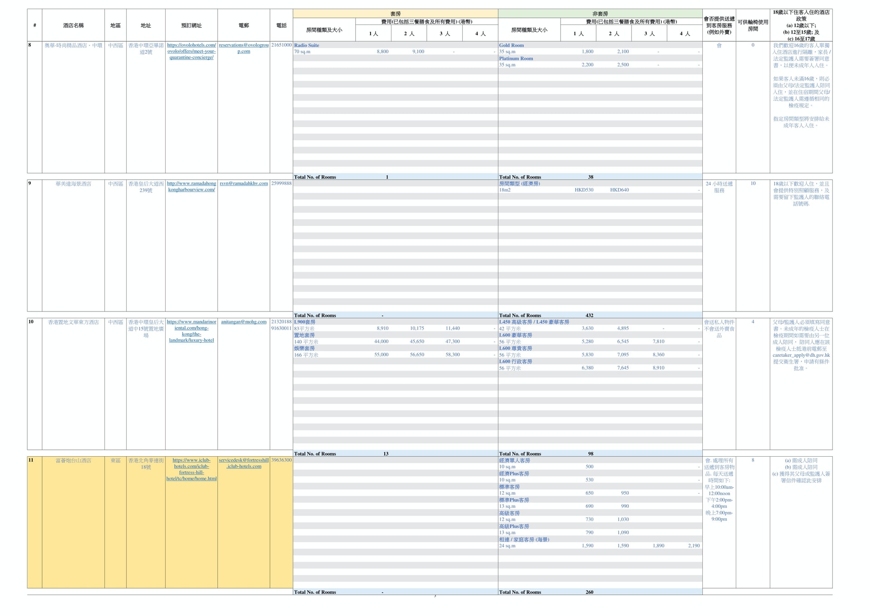The width and height of the screenshot is (871, 616).
Task: Open the iclub-hotels.com Fortress Hill link
Action: 191,469
